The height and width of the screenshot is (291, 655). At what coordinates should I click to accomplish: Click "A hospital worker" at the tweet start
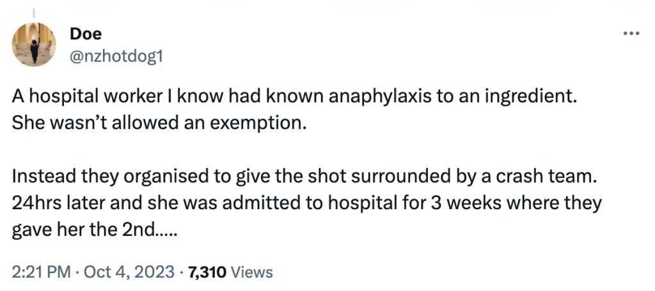[68, 99]
